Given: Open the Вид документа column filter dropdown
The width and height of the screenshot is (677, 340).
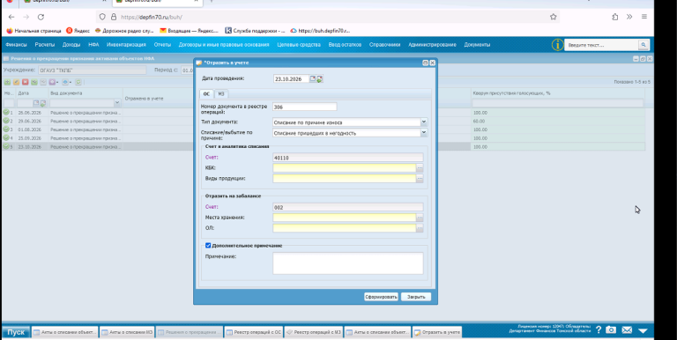Looking at the screenshot, I should [x=117, y=103].
